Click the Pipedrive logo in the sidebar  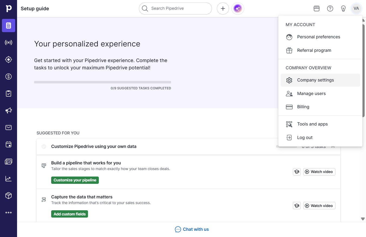pos(9,8)
